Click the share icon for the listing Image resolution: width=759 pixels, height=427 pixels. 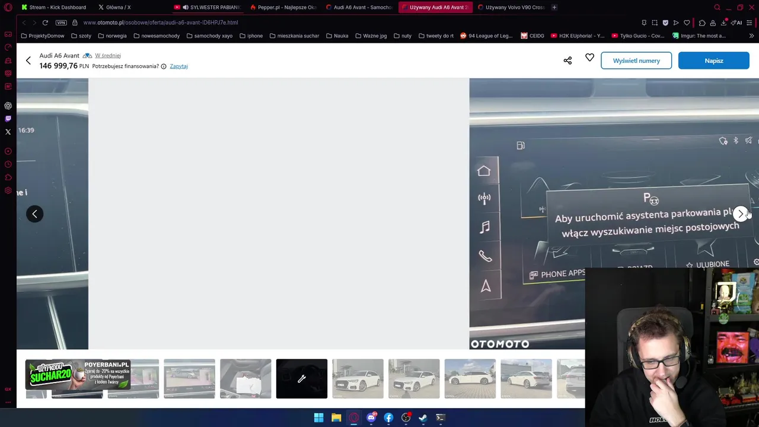point(567,60)
